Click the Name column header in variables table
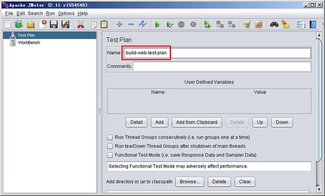 pyautogui.click(x=158, y=92)
